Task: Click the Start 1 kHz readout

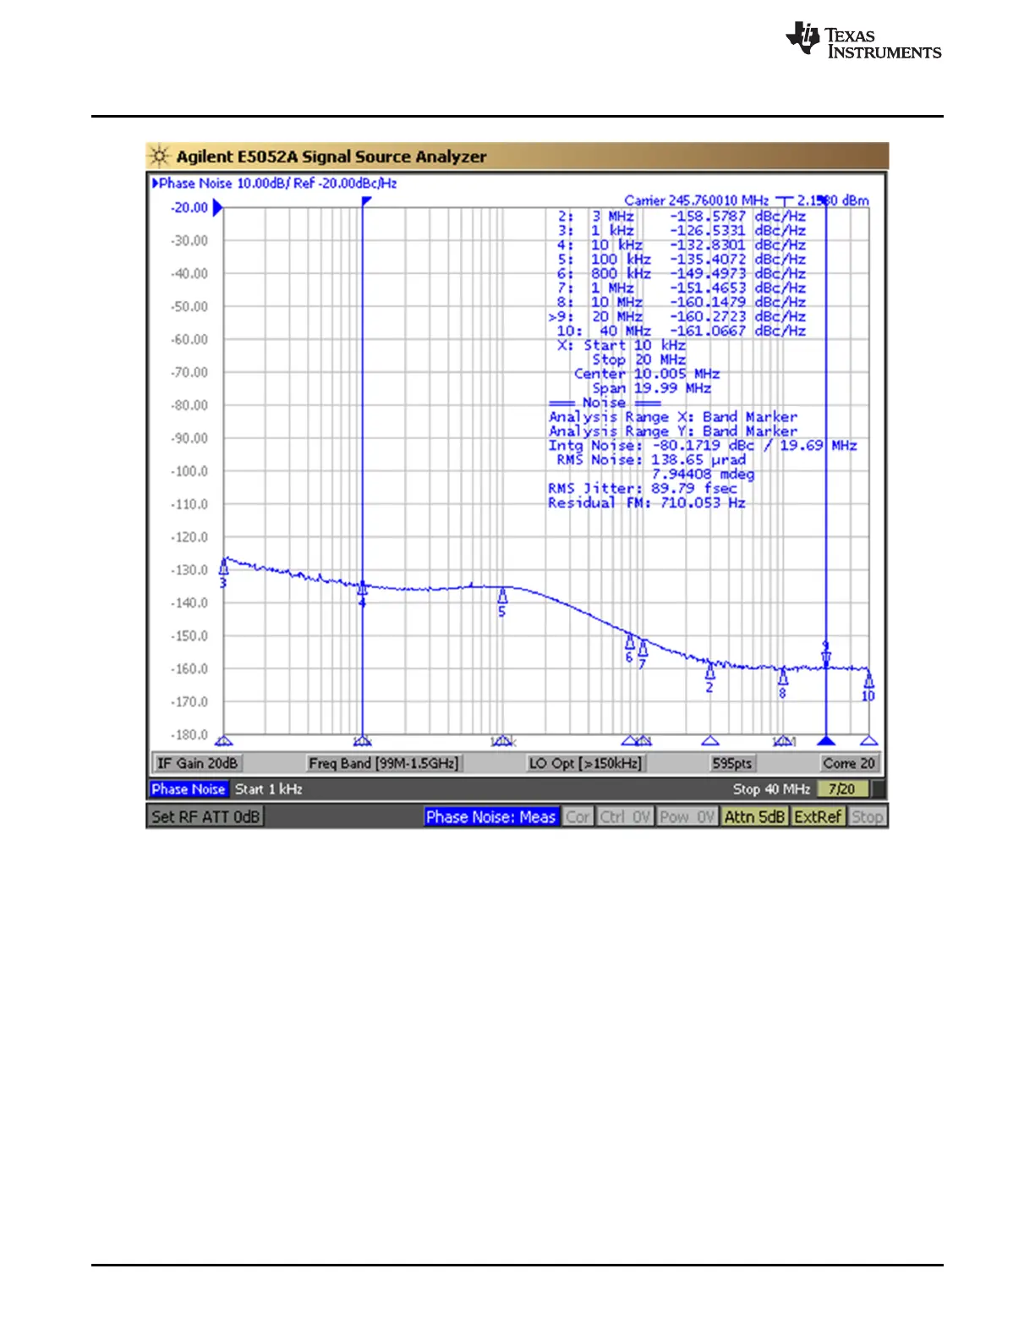Action: 268,788
